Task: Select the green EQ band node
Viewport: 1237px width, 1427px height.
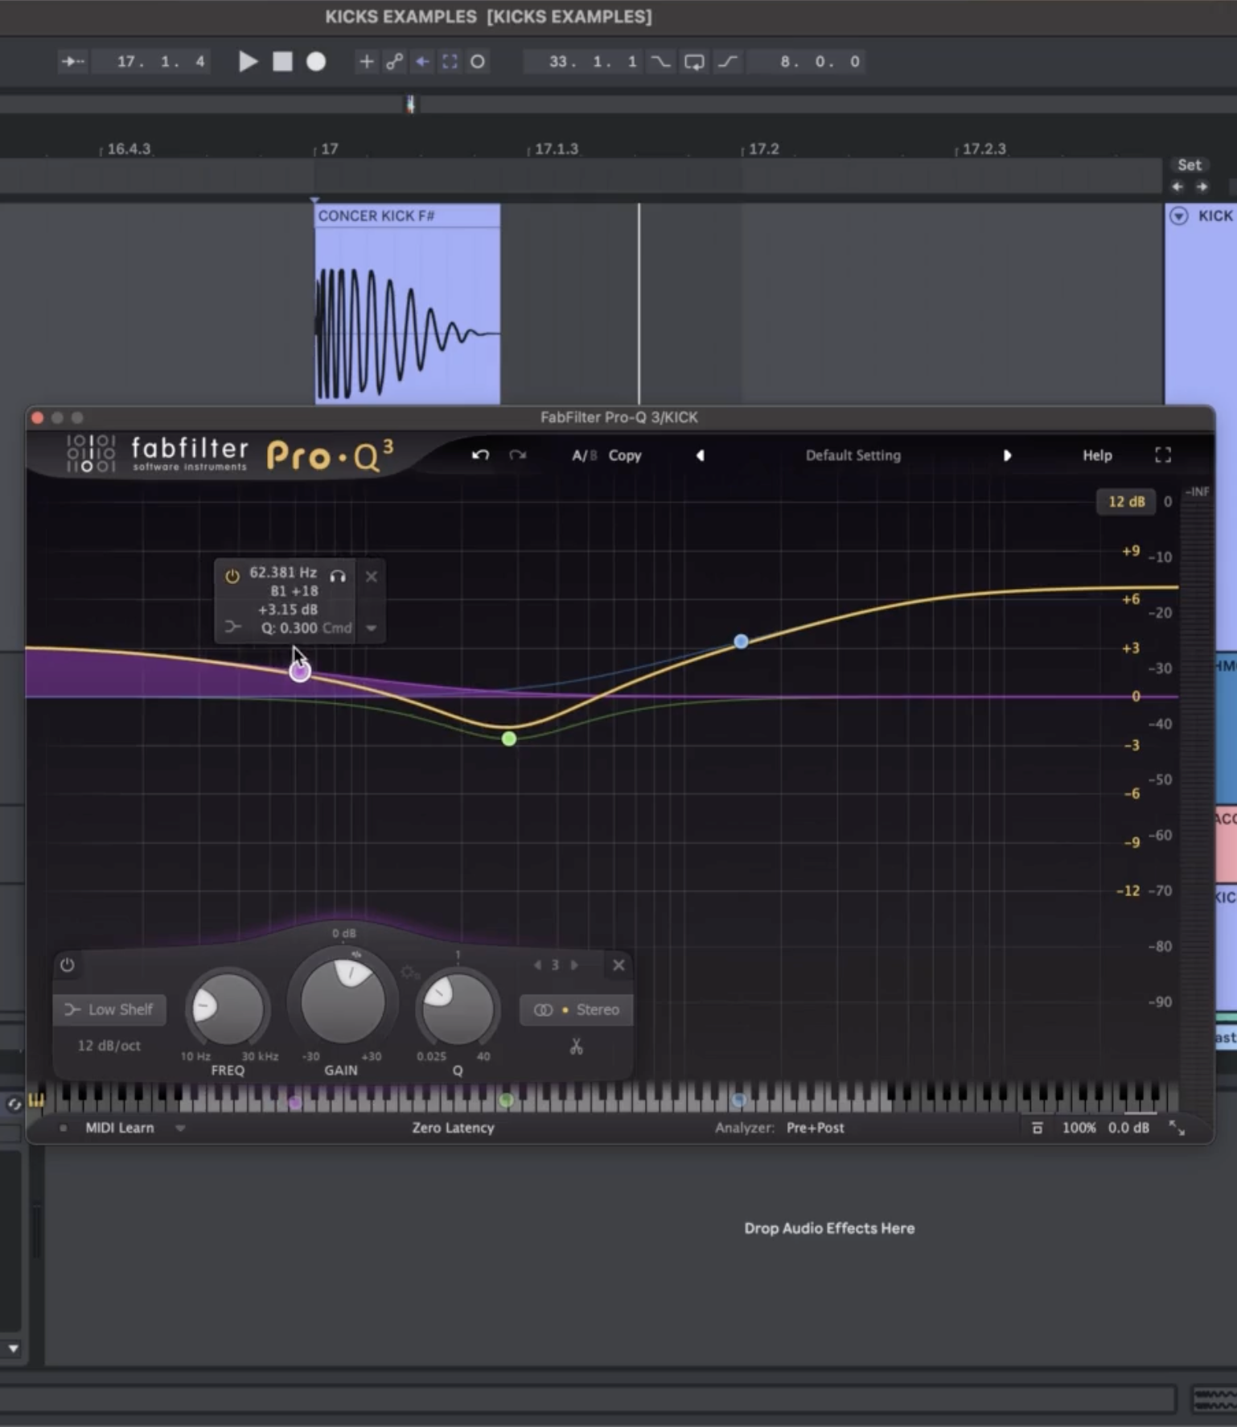Action: point(508,738)
